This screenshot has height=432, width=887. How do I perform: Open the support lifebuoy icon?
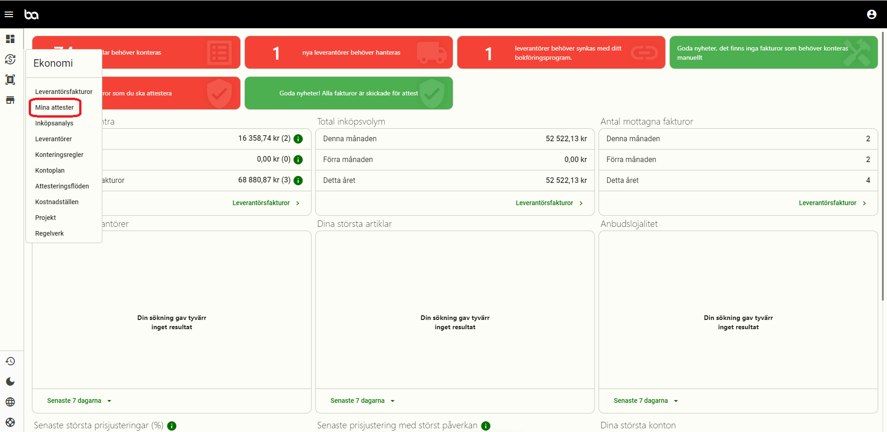point(10,422)
